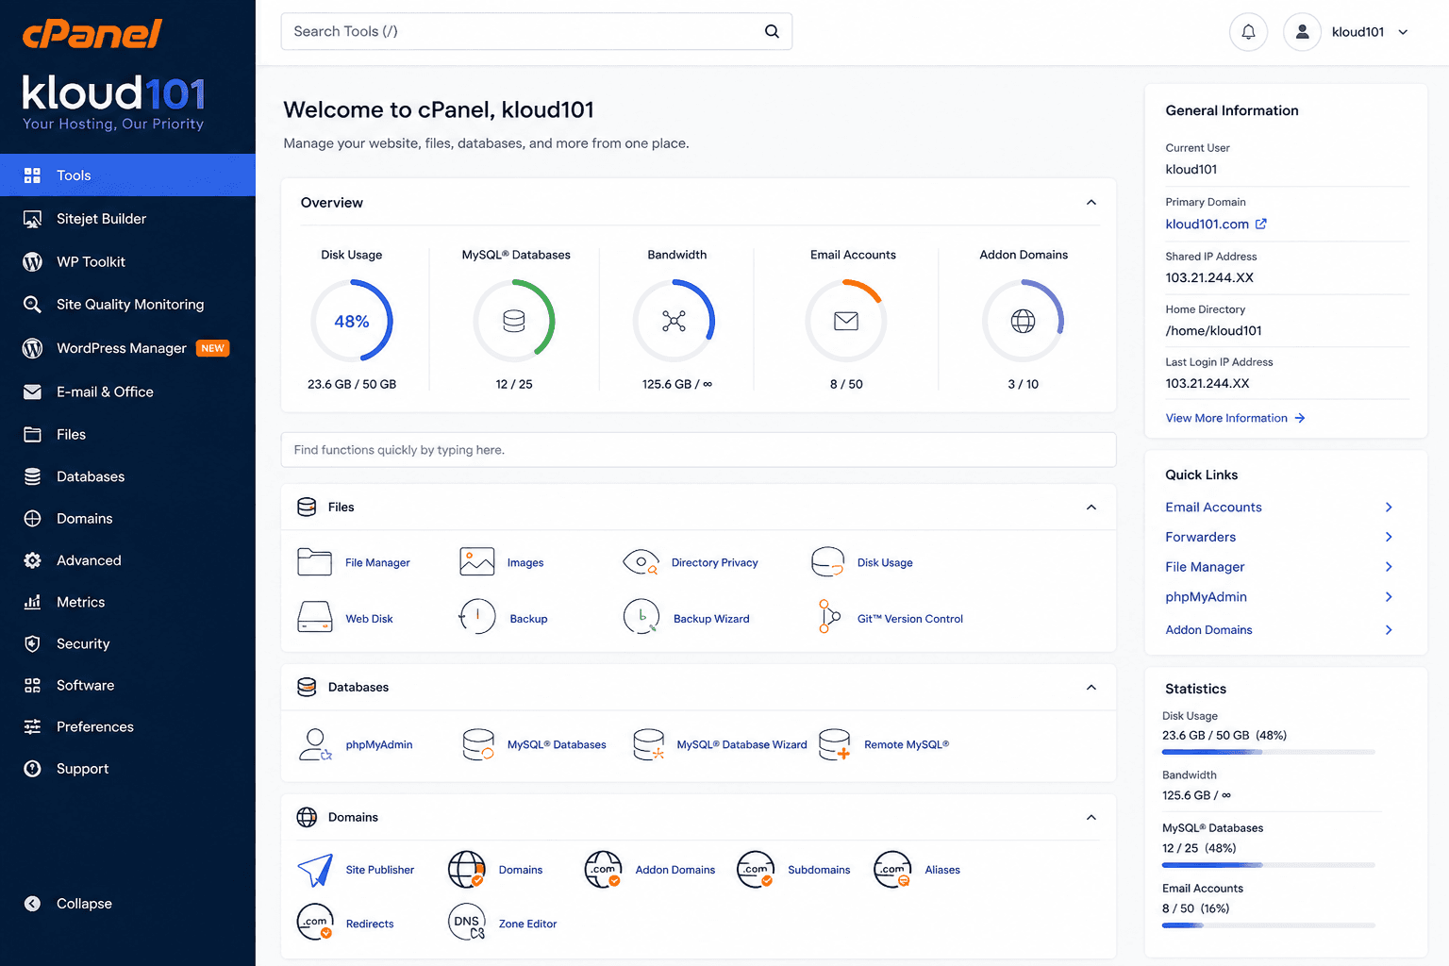Click the search magnifier icon

(x=772, y=31)
